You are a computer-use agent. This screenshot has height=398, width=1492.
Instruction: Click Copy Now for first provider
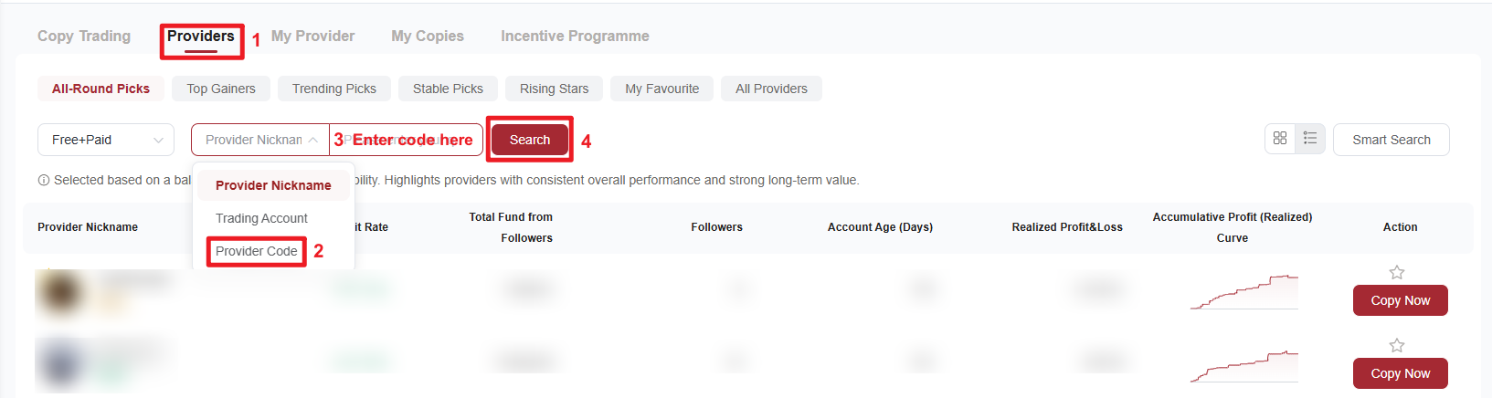click(1401, 300)
